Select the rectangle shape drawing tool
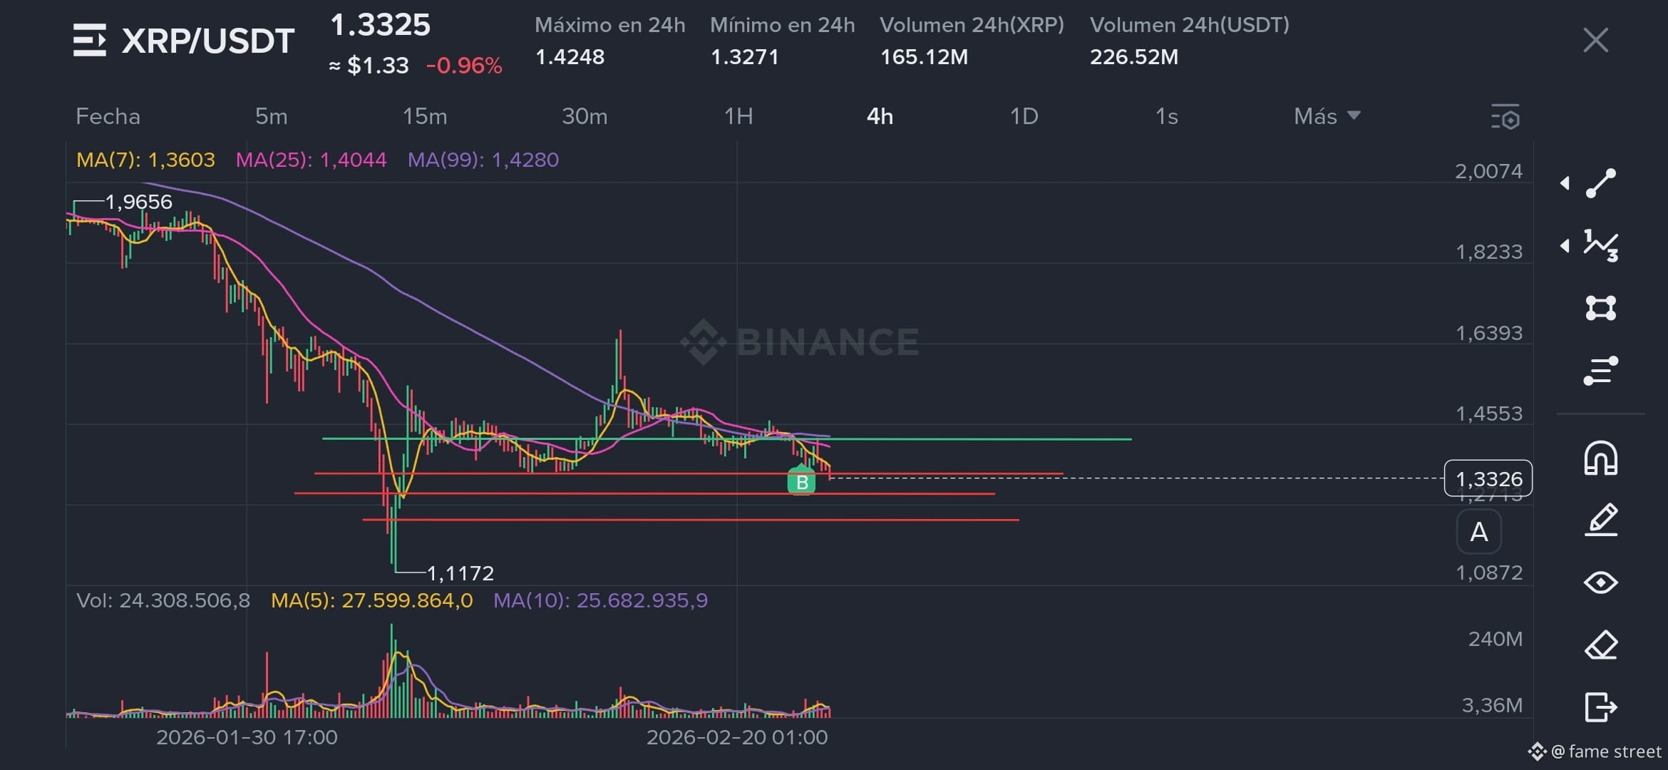Viewport: 1668px width, 770px height. (1601, 308)
